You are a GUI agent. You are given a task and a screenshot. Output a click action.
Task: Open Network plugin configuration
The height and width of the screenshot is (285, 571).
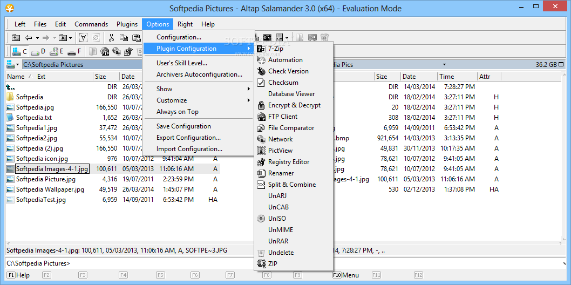tap(294, 139)
